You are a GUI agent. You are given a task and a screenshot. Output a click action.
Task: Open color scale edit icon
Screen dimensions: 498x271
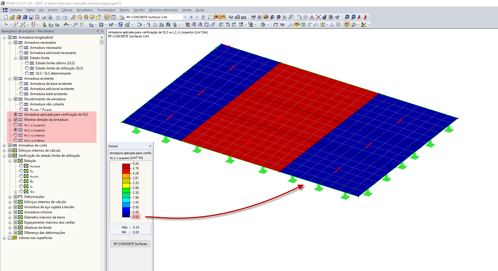click(x=363, y=25)
